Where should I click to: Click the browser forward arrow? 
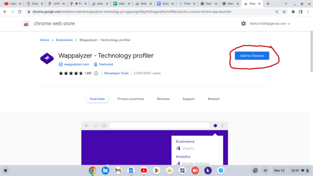[12, 12]
